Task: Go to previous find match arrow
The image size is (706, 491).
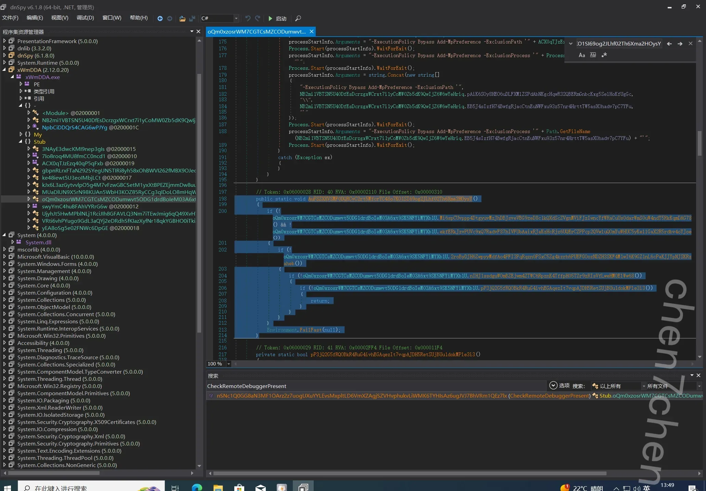Action: point(669,44)
